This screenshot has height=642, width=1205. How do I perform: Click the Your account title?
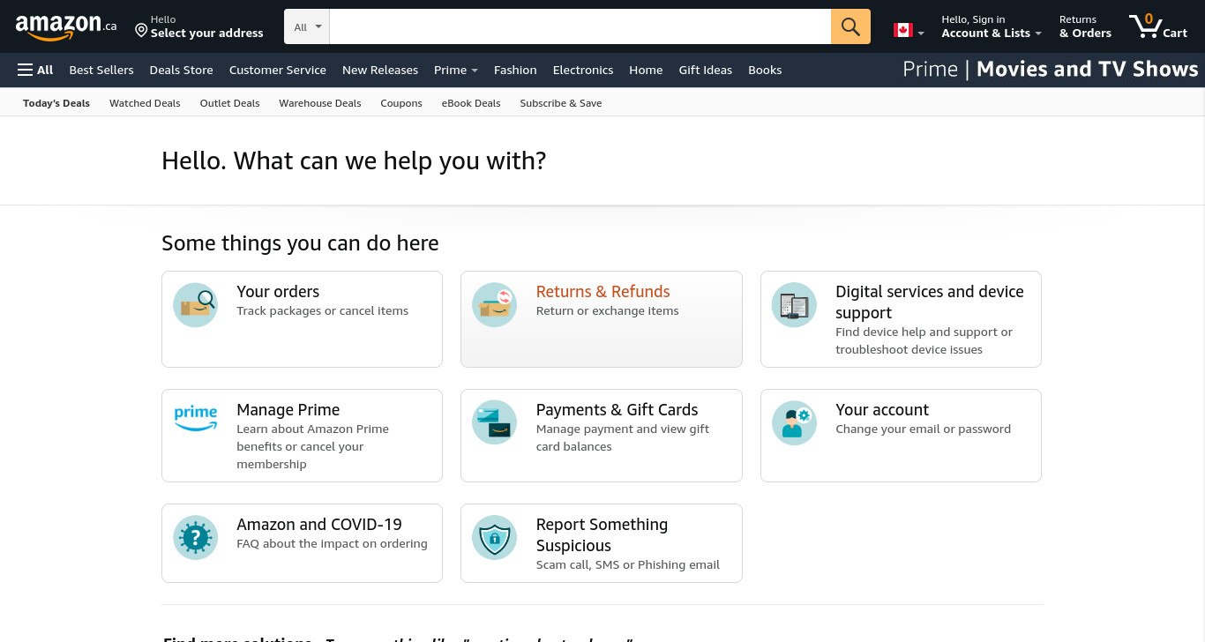point(882,410)
